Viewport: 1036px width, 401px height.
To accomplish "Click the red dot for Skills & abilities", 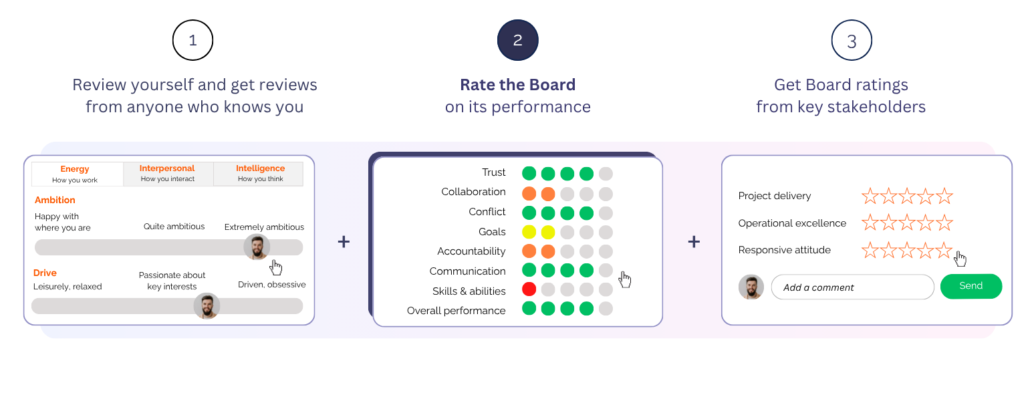I will tap(529, 290).
